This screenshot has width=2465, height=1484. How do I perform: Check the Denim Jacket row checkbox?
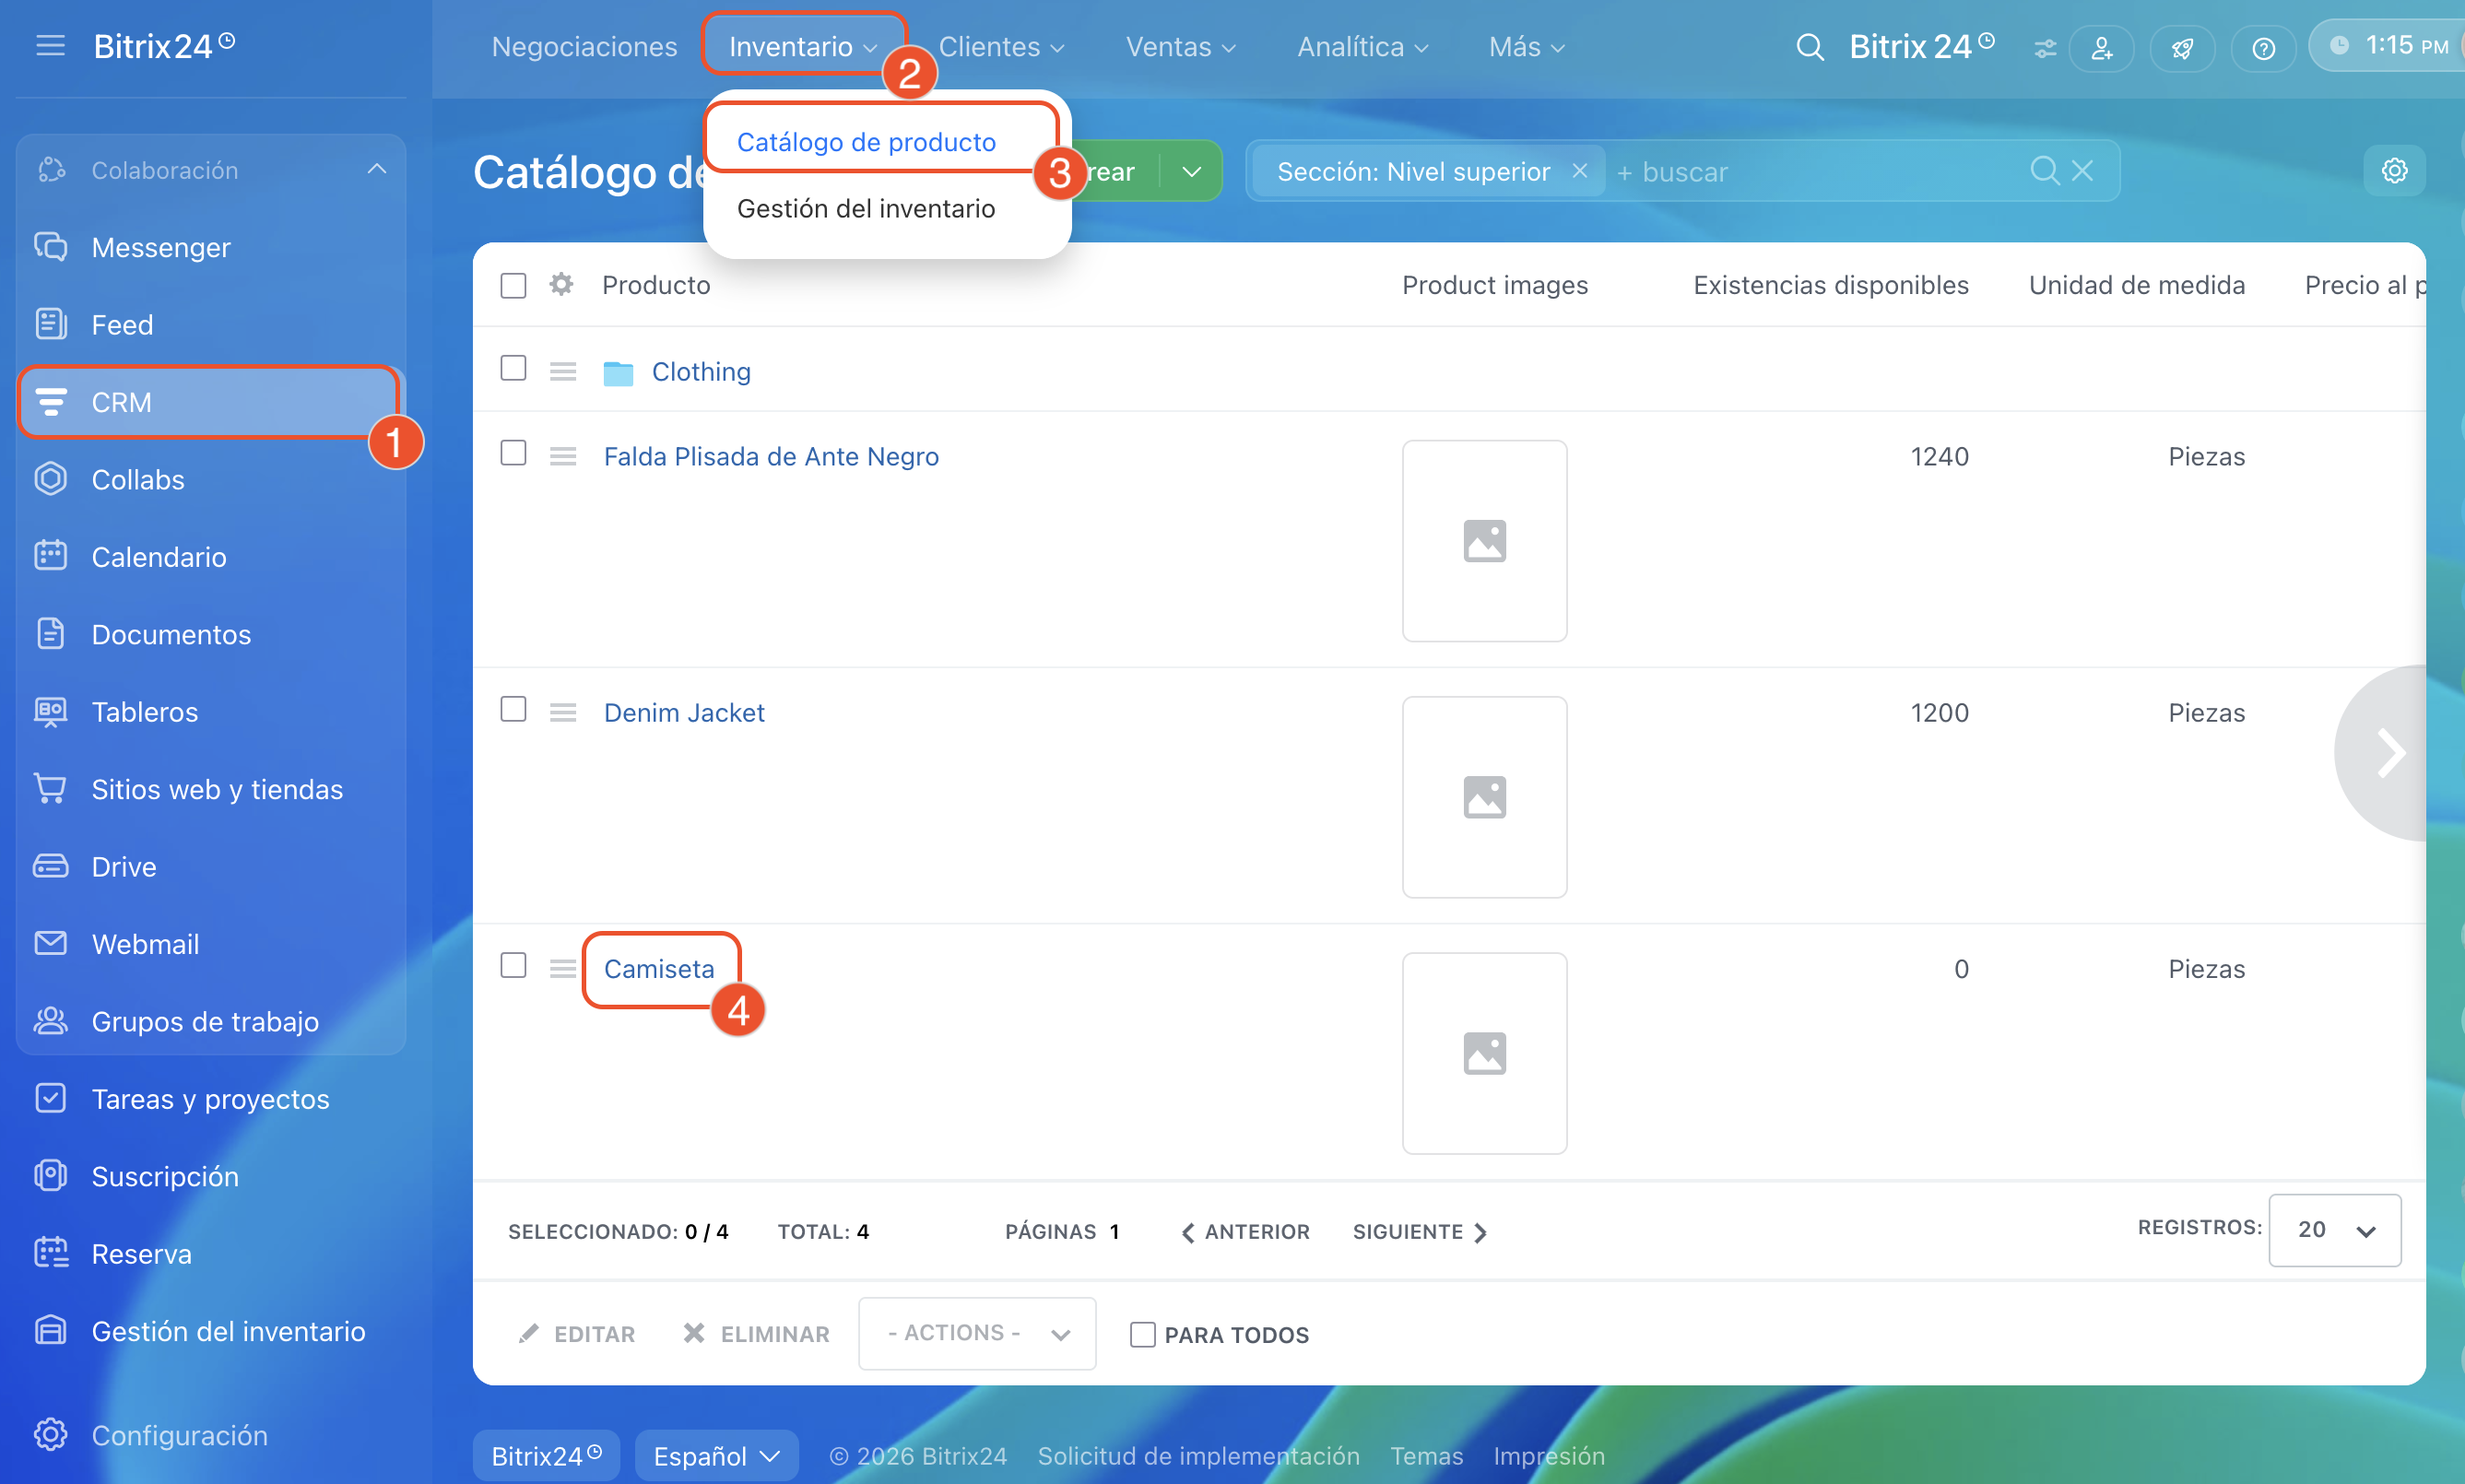click(514, 710)
